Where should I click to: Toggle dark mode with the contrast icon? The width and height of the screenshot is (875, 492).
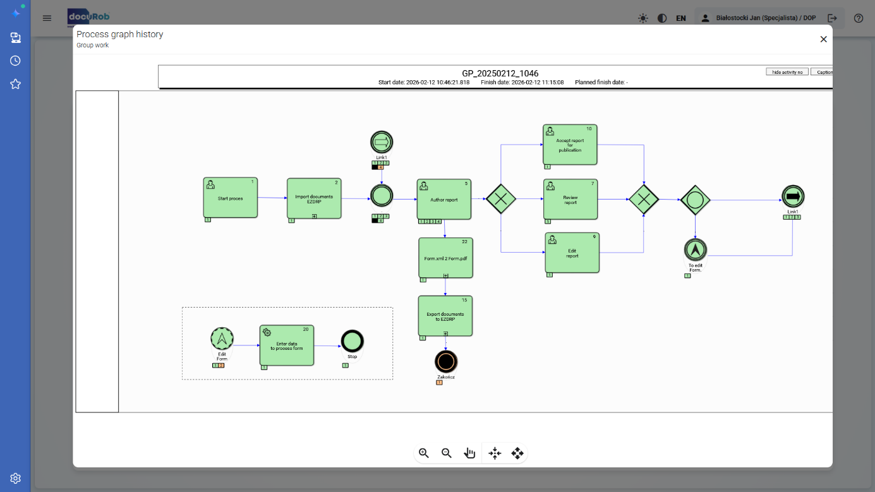point(661,18)
